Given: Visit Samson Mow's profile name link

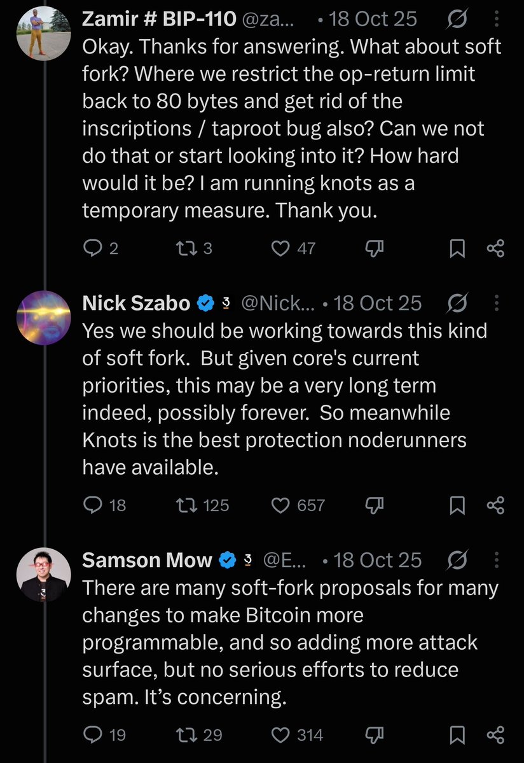Looking at the screenshot, I should (x=147, y=560).
